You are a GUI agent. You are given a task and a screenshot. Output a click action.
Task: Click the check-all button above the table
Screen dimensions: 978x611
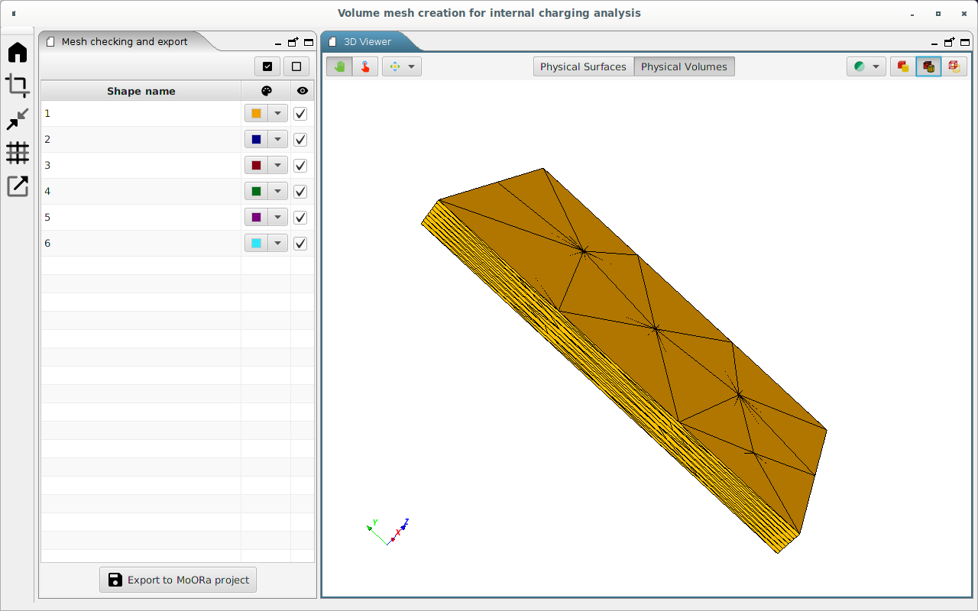tap(267, 66)
